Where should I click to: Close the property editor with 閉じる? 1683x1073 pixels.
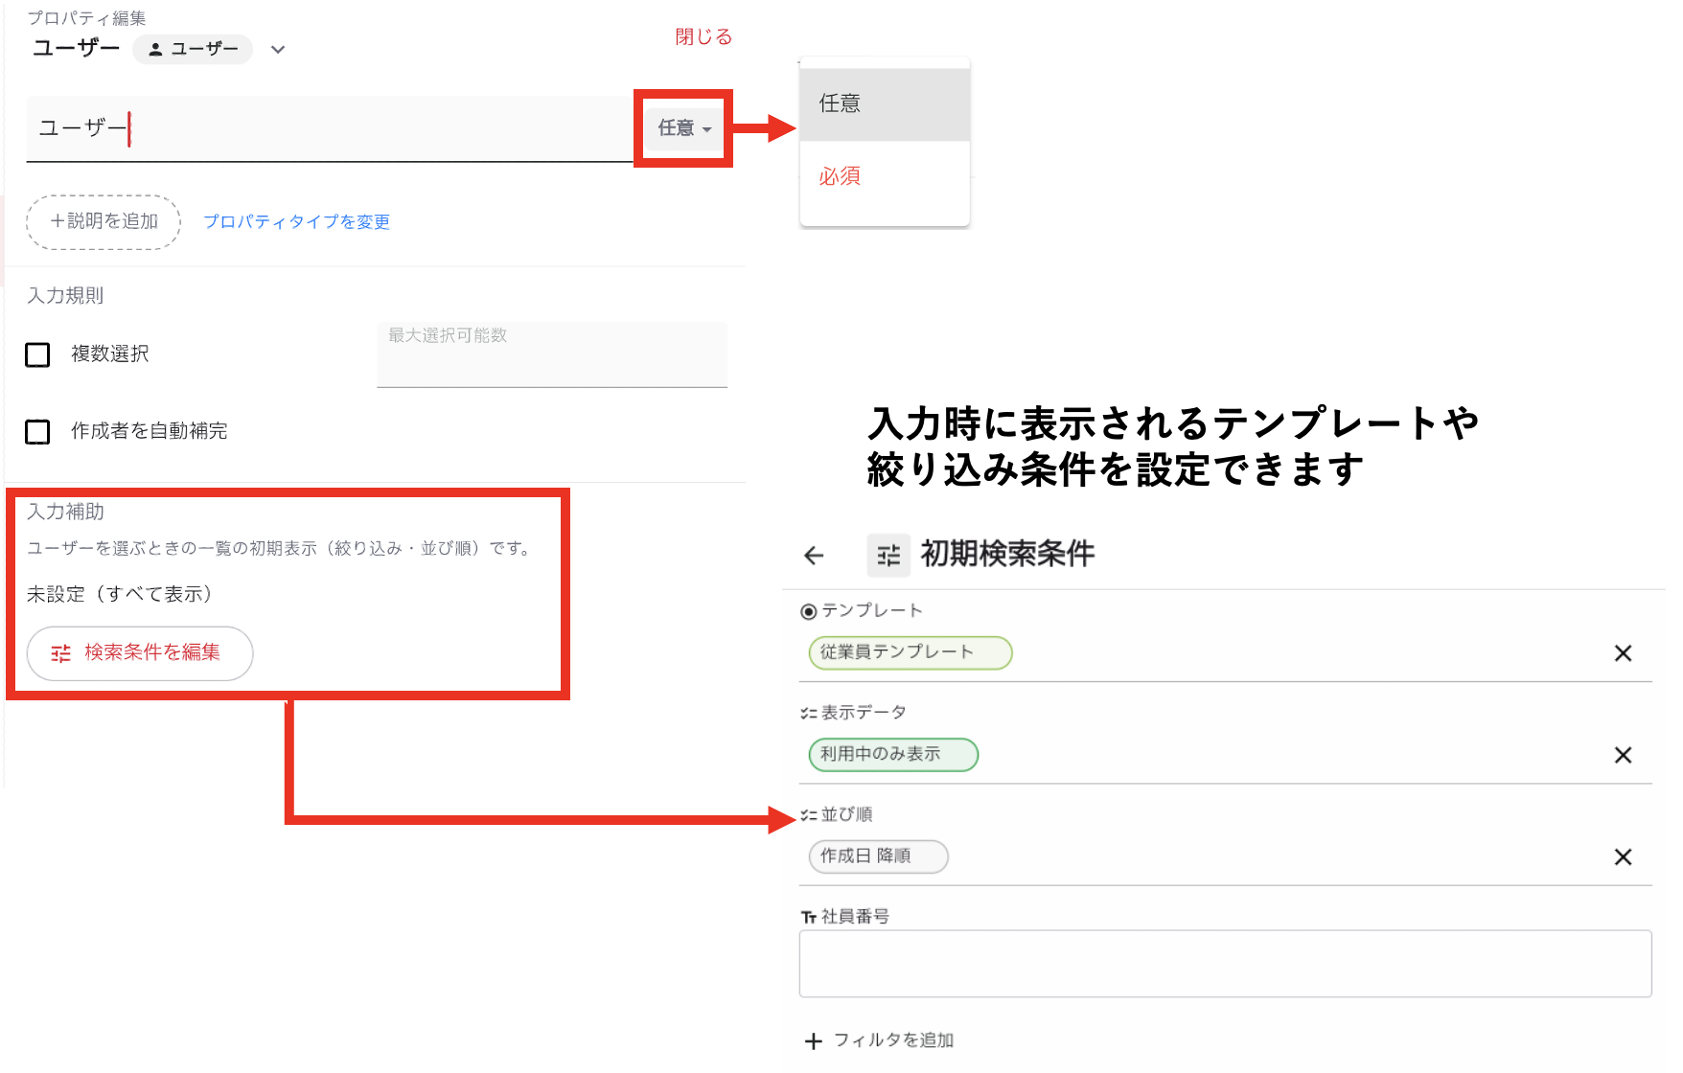pos(703,36)
